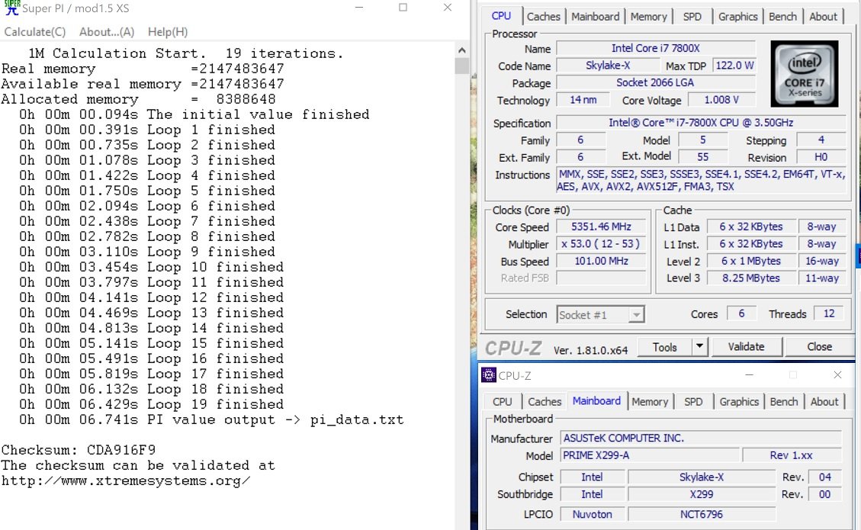Image resolution: width=861 pixels, height=530 pixels.
Task: Switch to Memory tab in upper CPU-Z window
Action: [x=648, y=17]
